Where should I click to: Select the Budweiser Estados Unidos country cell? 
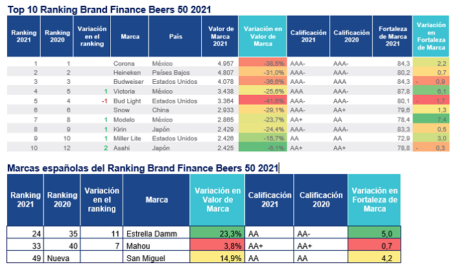[174, 82]
